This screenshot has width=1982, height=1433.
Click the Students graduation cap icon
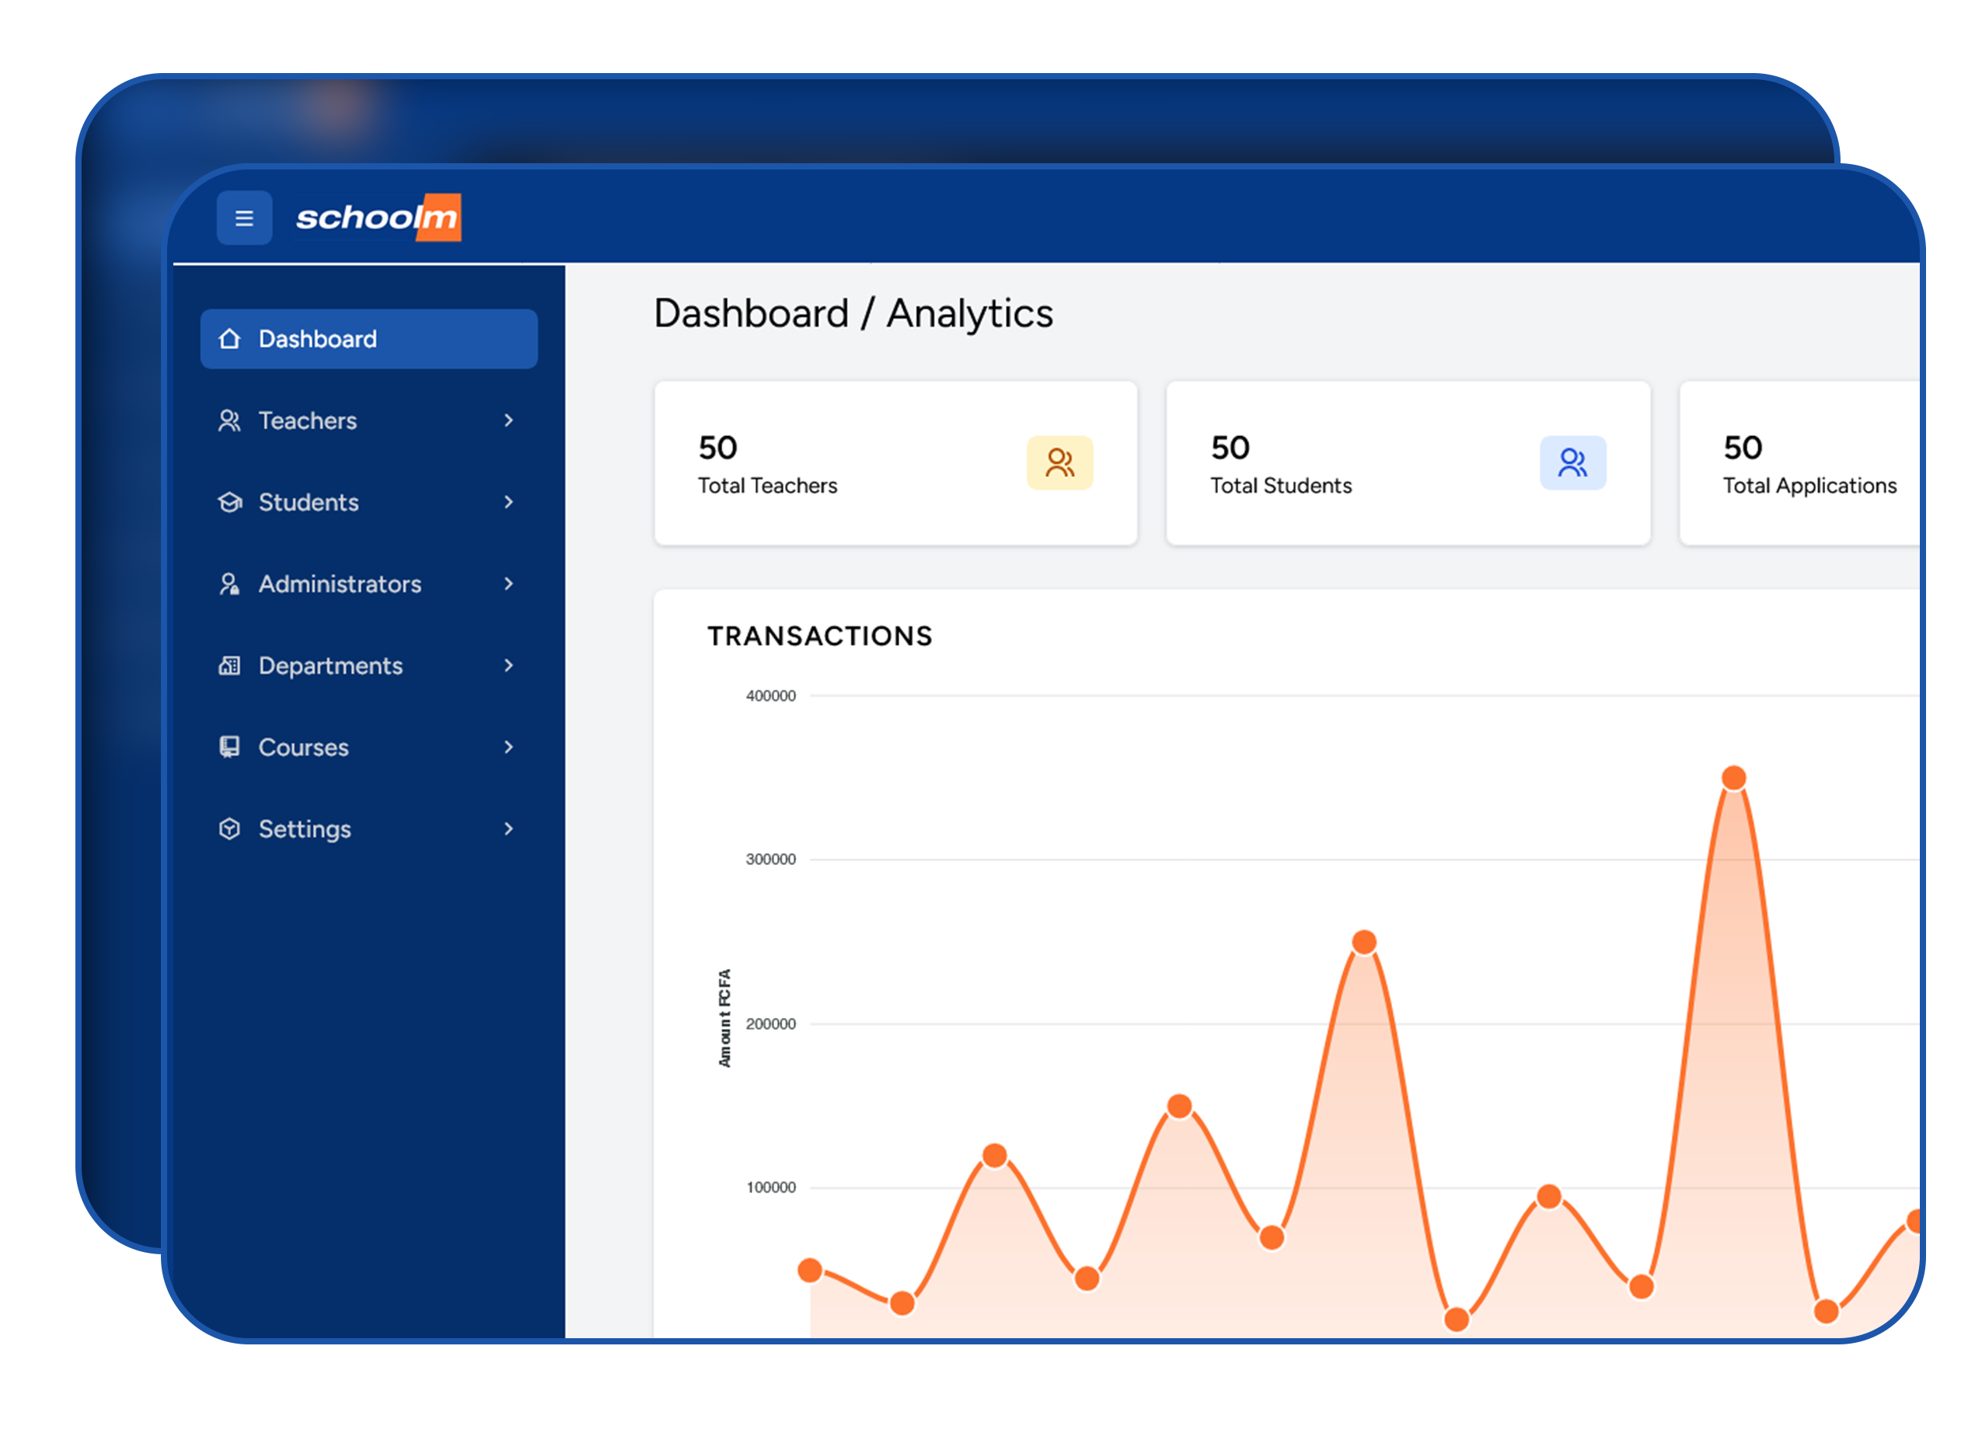point(229,503)
